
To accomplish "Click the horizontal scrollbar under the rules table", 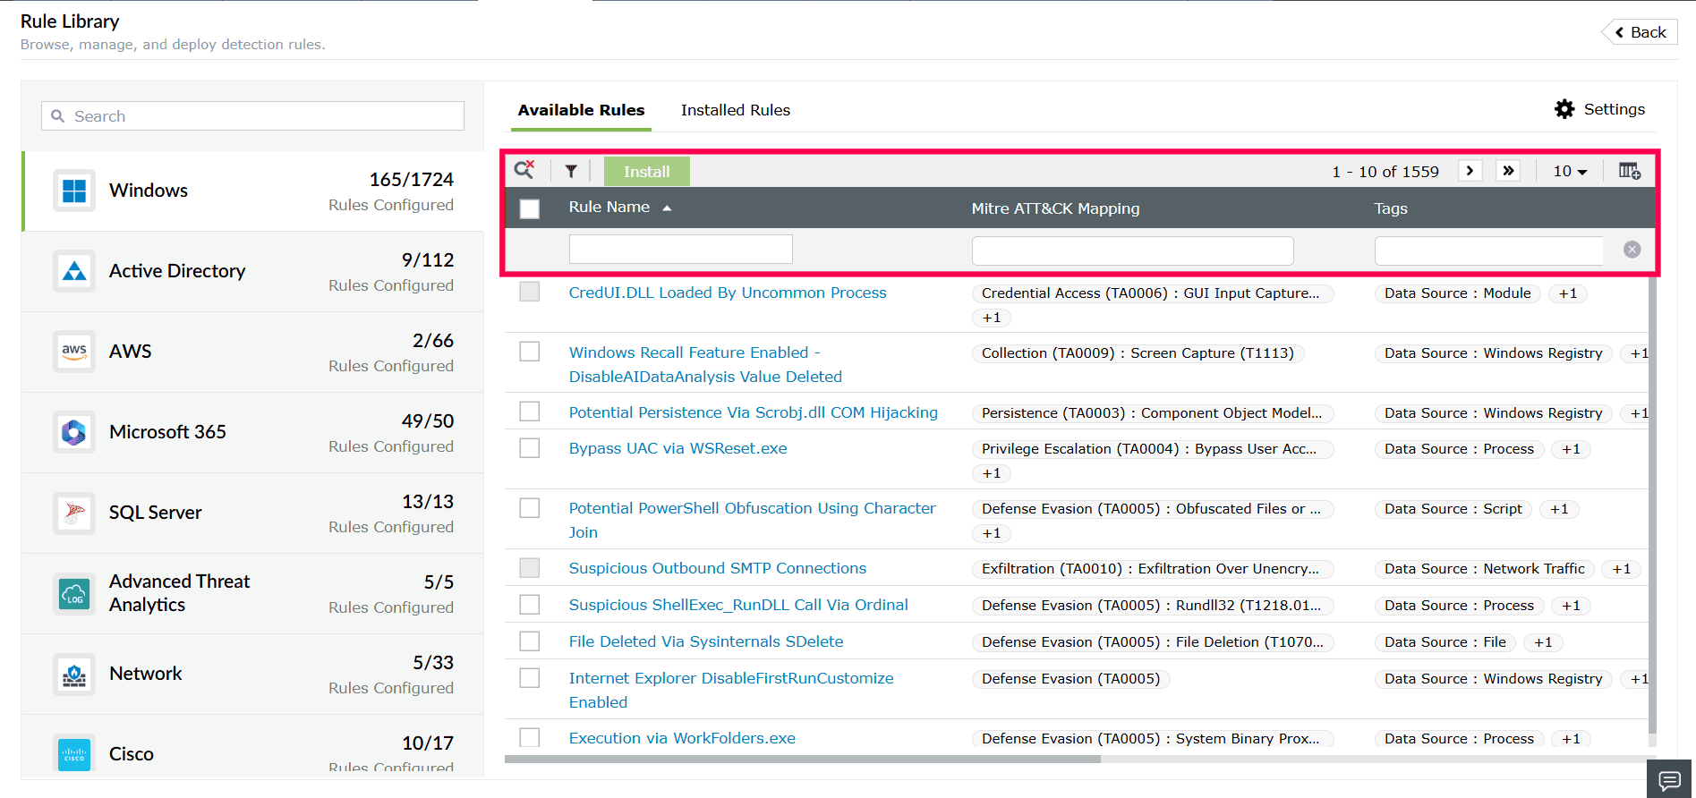I will coord(803,759).
